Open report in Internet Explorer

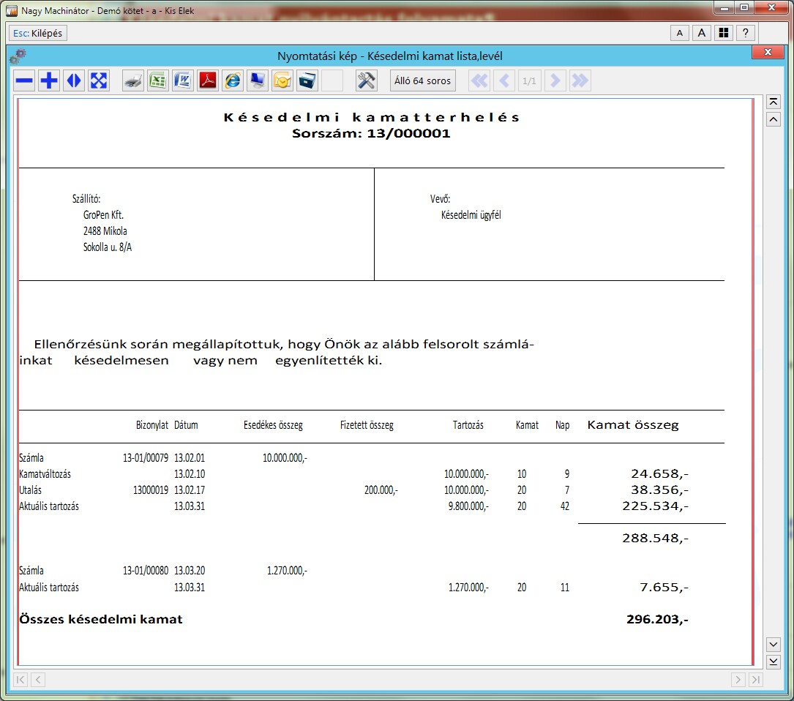coord(233,81)
